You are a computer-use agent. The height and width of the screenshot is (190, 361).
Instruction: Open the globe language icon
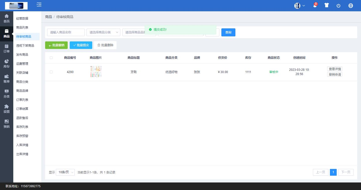tap(351, 6)
